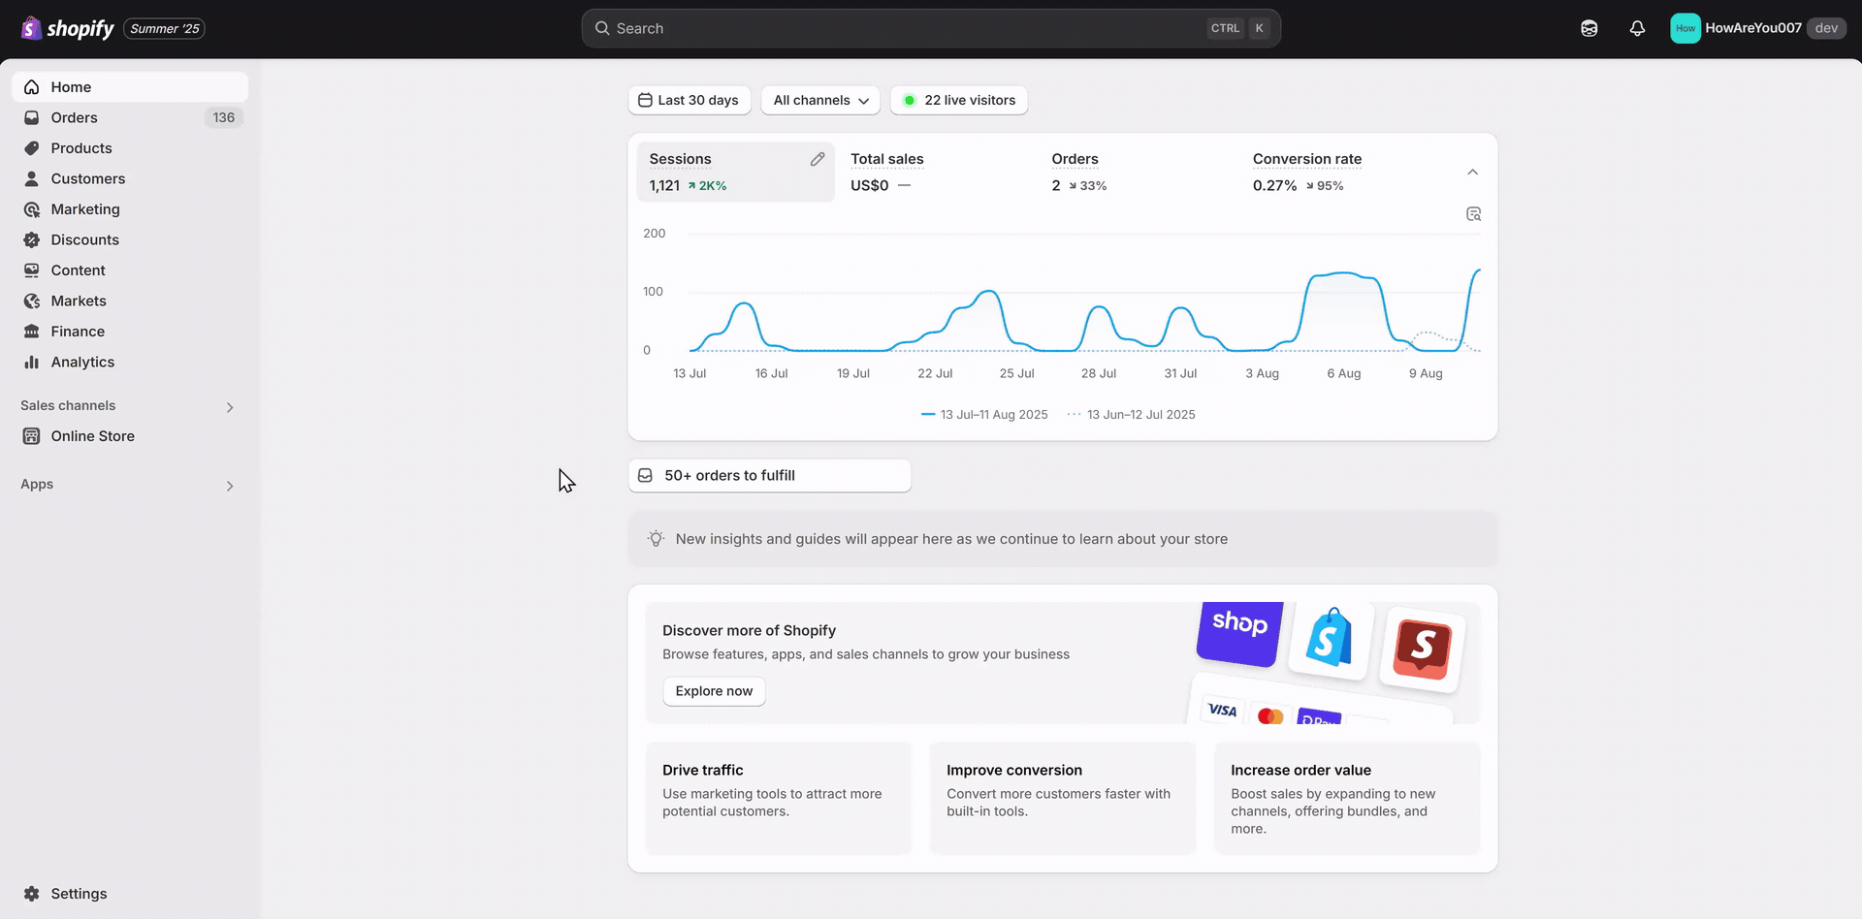The width and height of the screenshot is (1862, 919).
Task: Select the Sessions metric tab
Action: [735, 172]
